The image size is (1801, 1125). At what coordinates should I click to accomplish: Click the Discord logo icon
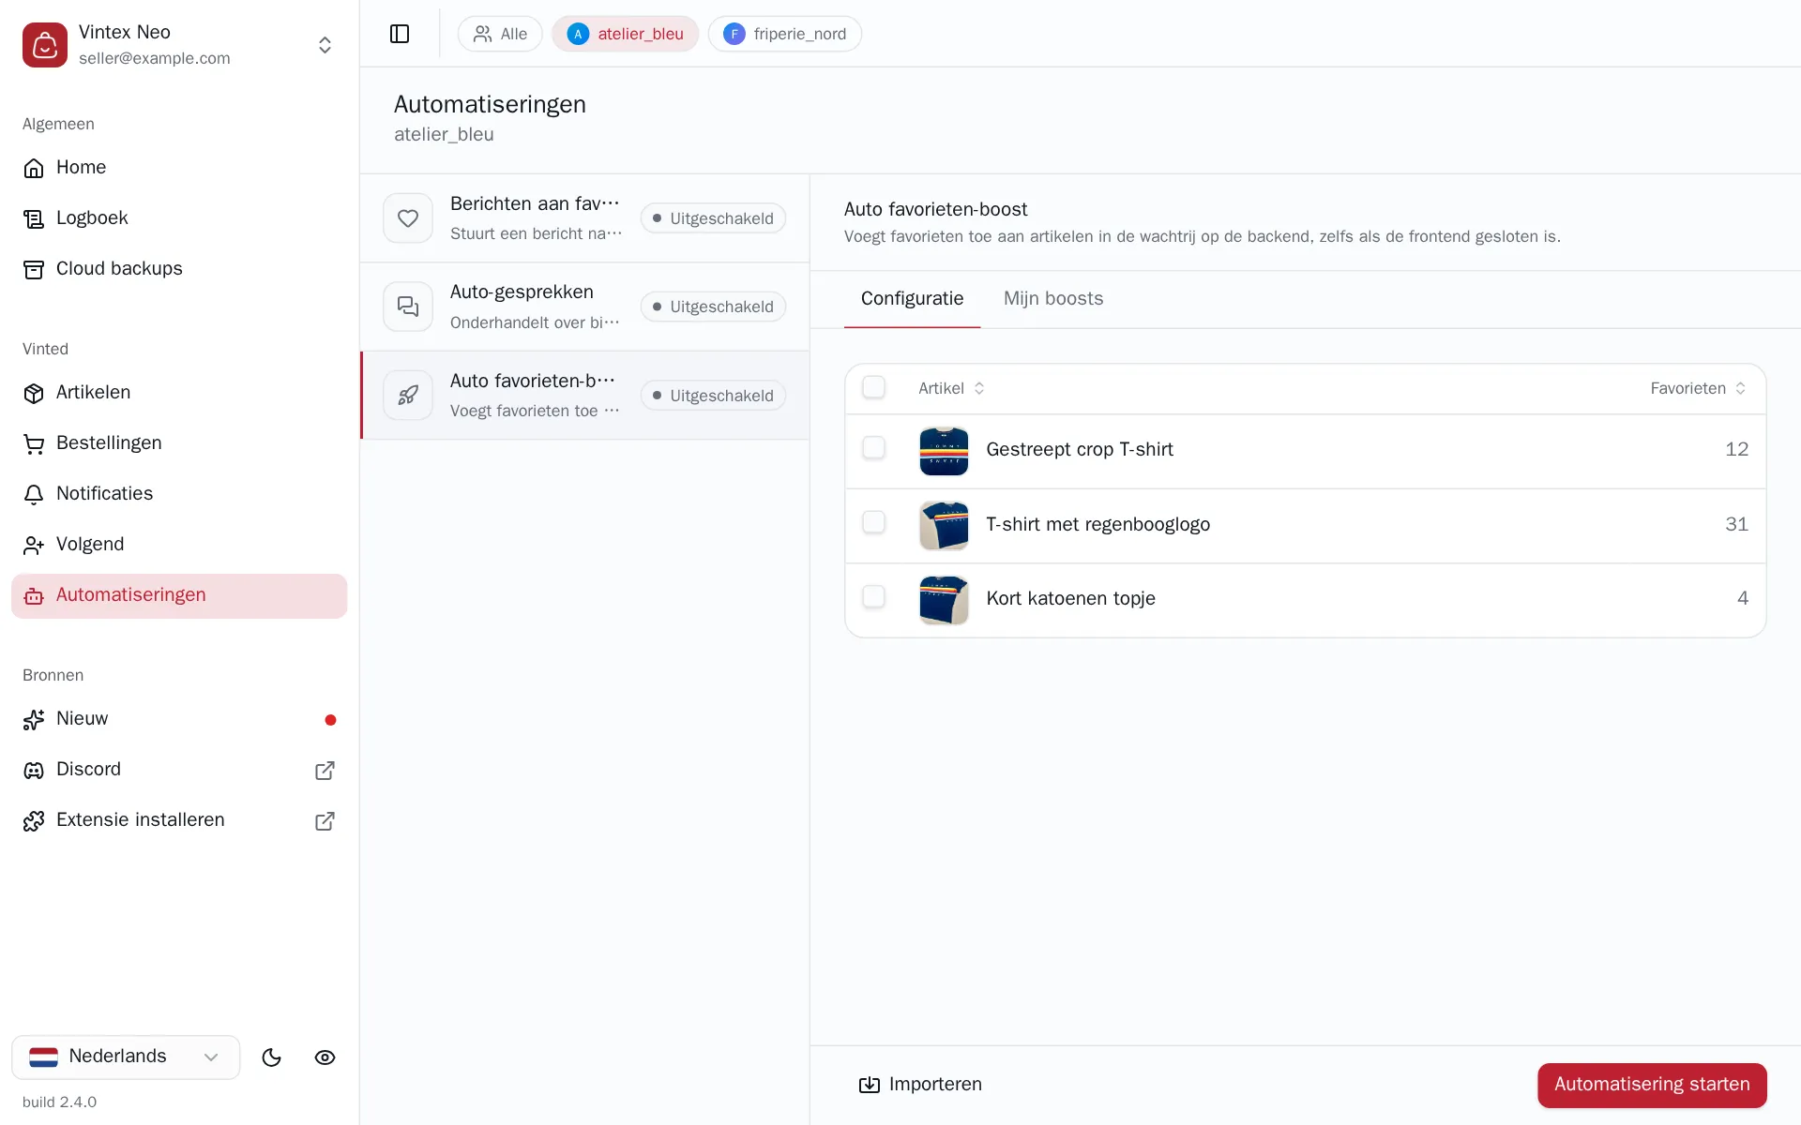coord(34,771)
